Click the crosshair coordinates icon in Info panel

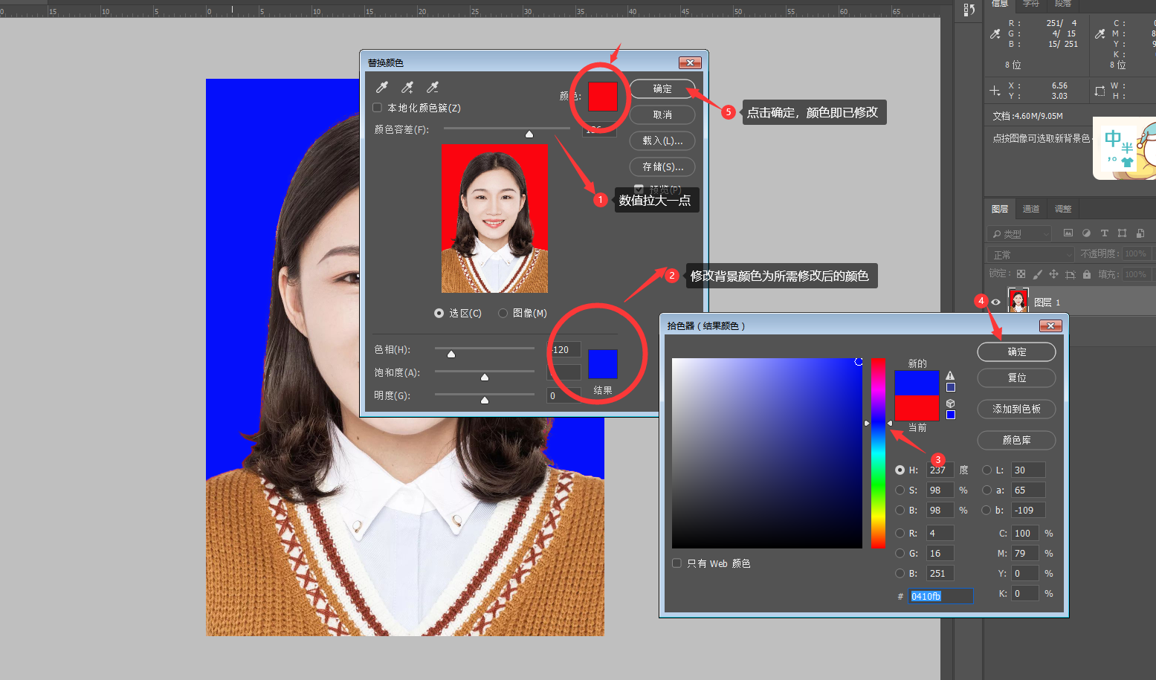point(995,91)
